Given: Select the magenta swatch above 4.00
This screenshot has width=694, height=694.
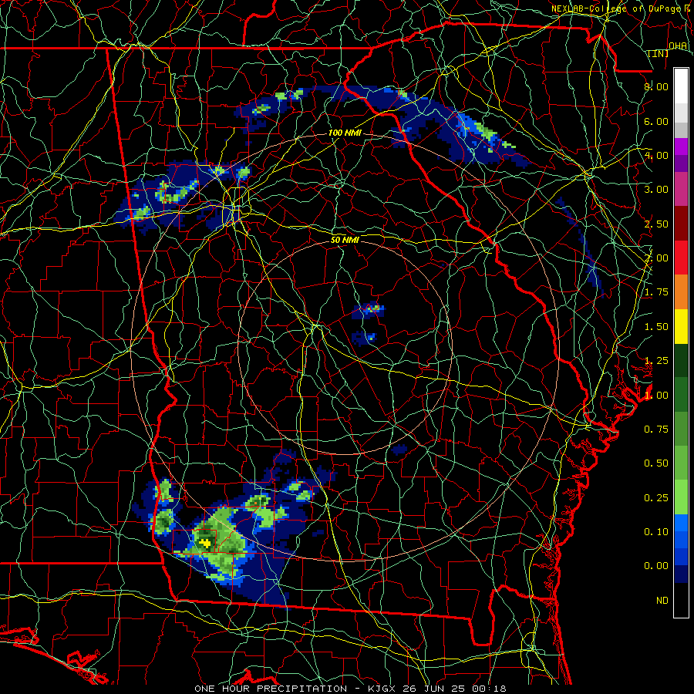Looking at the screenshot, I should [x=681, y=147].
